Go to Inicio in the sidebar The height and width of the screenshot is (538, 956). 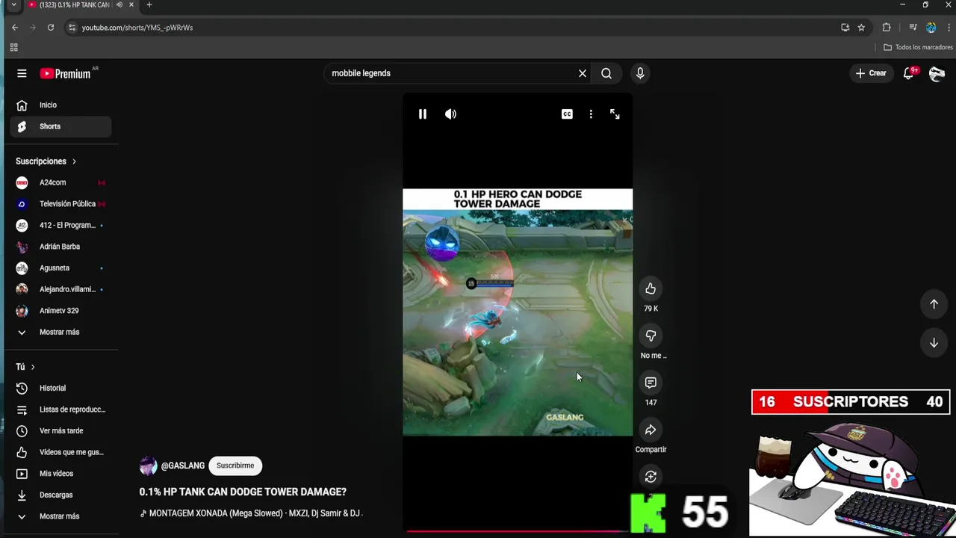(x=60, y=105)
